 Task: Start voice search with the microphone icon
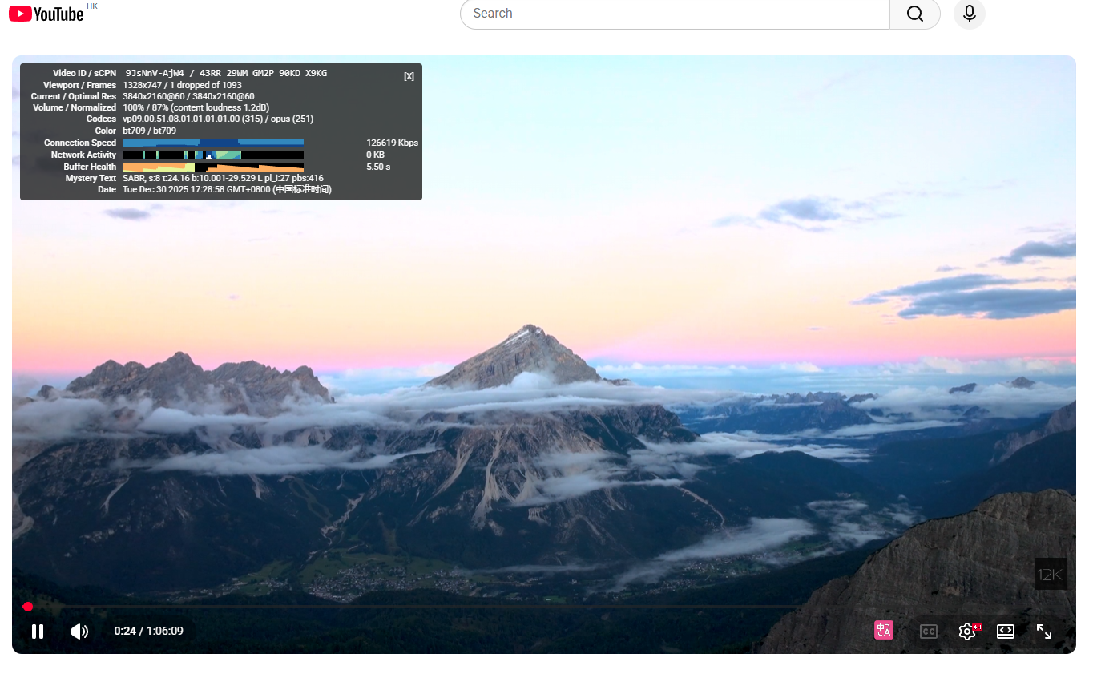point(969,14)
